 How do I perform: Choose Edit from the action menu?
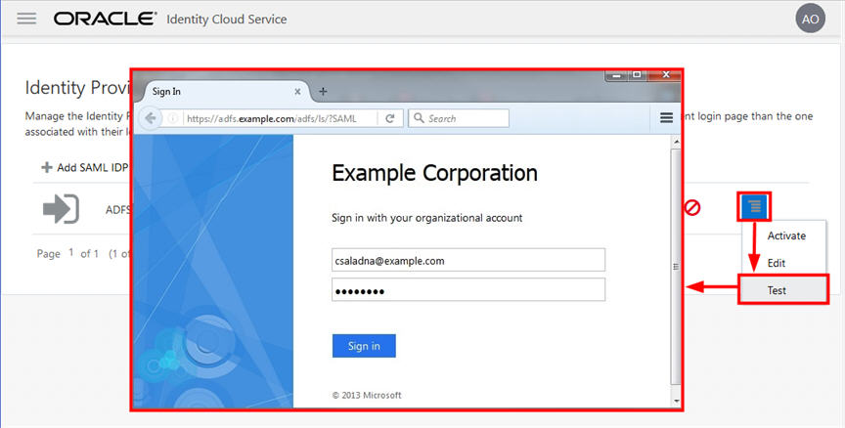click(x=777, y=263)
